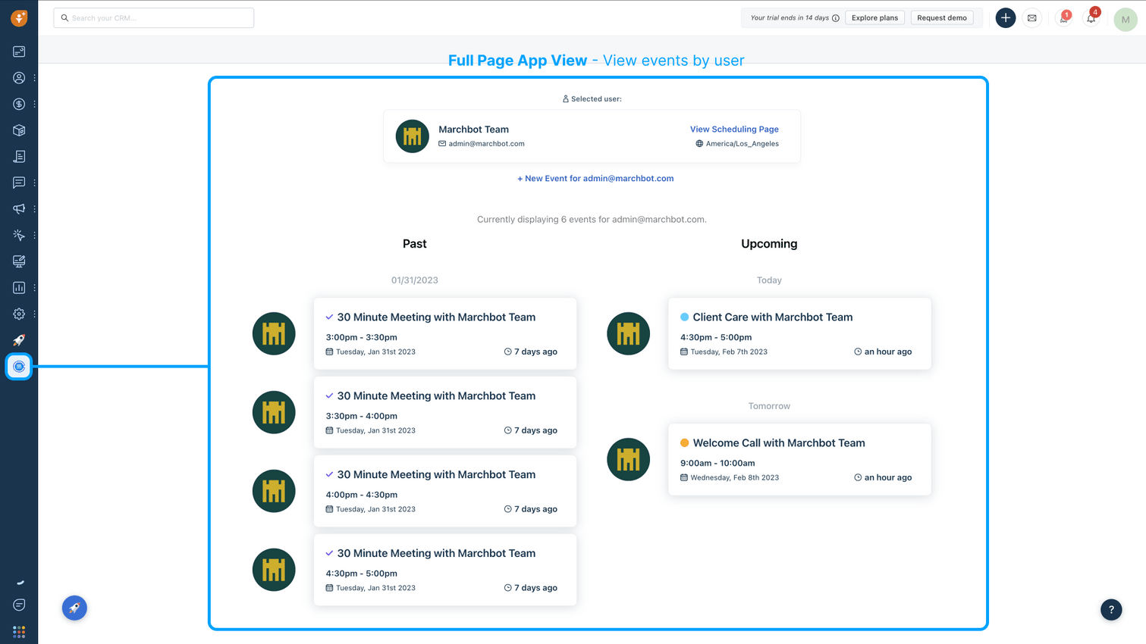
Task: Open the apps grid icon at sidebar bottom
Action: pyautogui.click(x=18, y=631)
